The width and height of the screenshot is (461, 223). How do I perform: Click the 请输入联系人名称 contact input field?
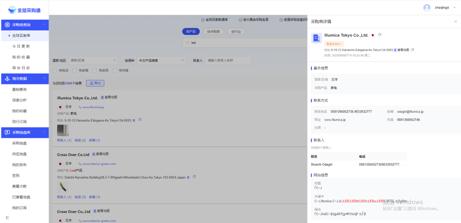click(x=228, y=60)
